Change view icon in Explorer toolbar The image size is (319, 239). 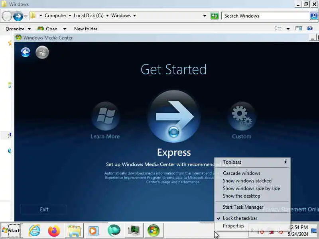[x=278, y=29]
